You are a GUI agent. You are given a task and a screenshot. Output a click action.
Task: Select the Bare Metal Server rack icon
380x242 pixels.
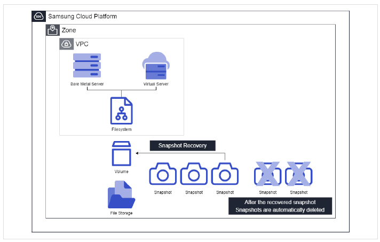87,66
